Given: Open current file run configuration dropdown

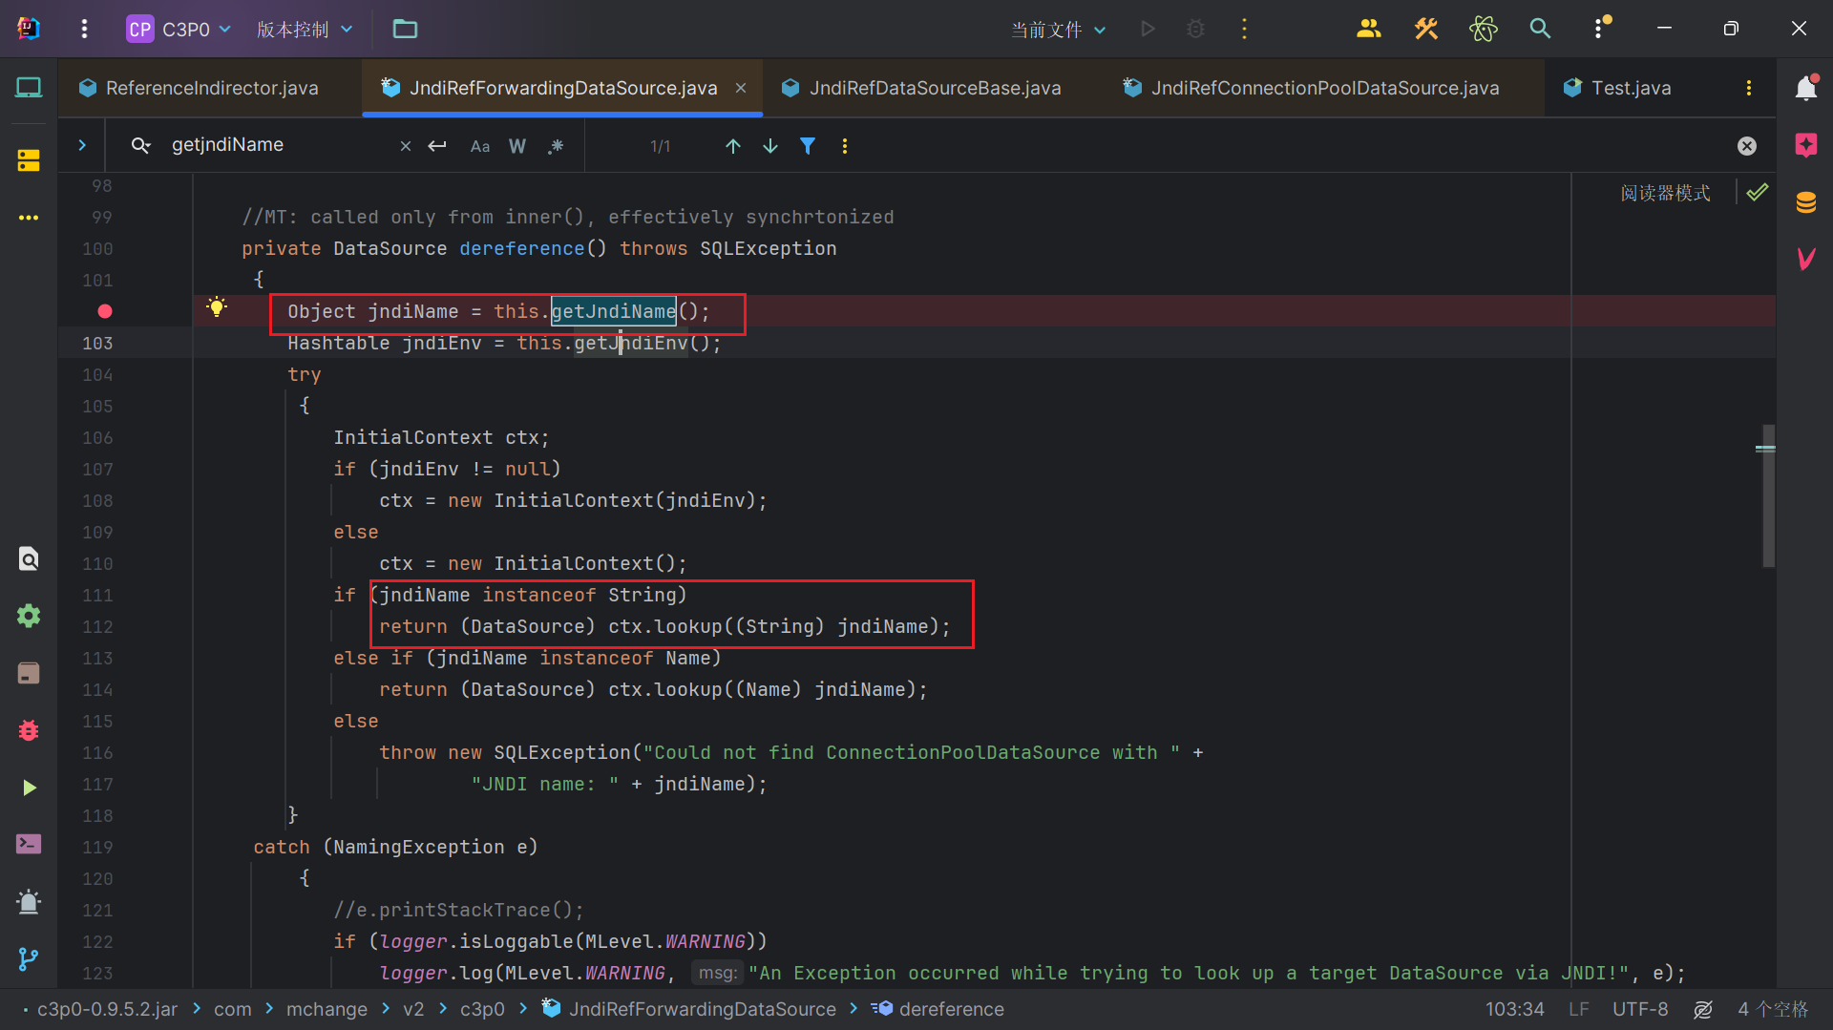Looking at the screenshot, I should tap(1059, 30).
